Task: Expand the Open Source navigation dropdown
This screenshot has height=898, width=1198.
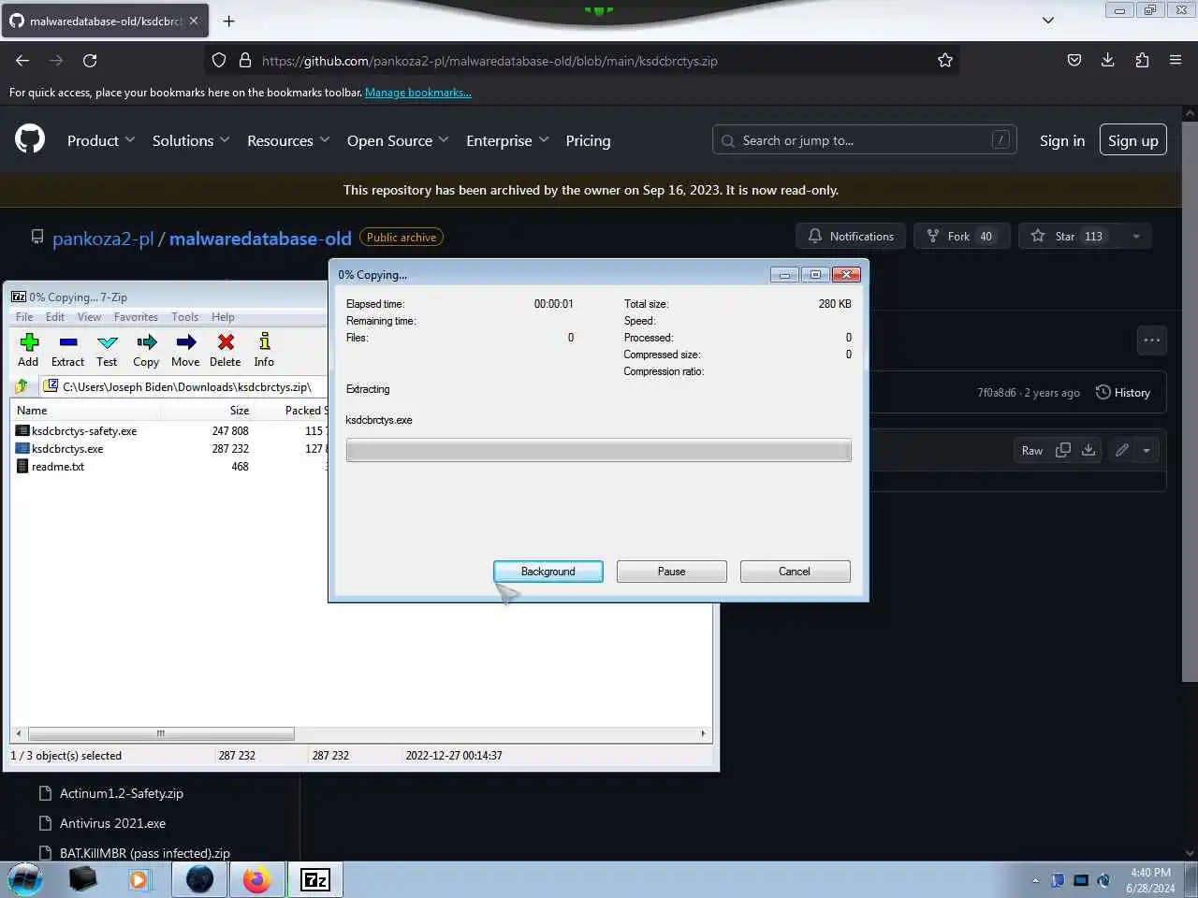Action: pyautogui.click(x=398, y=140)
